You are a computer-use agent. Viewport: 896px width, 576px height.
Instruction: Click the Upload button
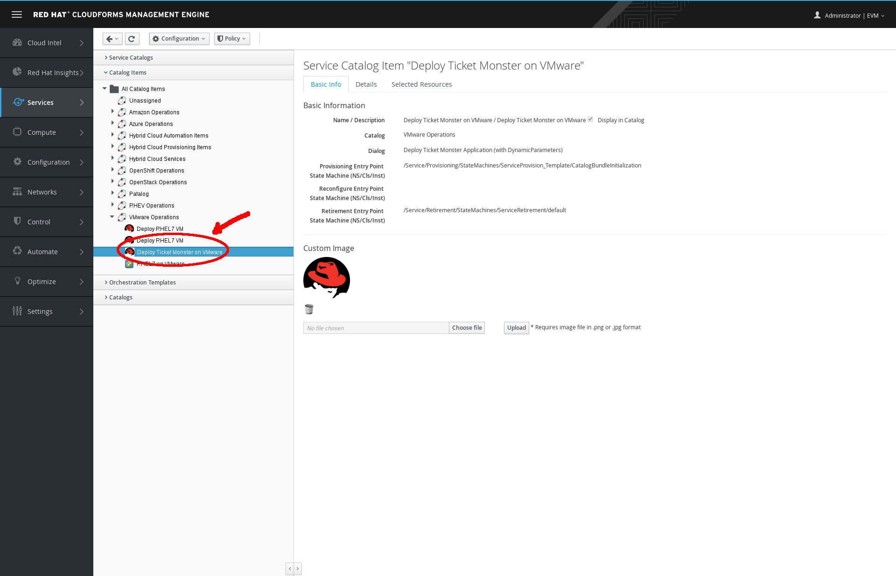[x=516, y=328]
